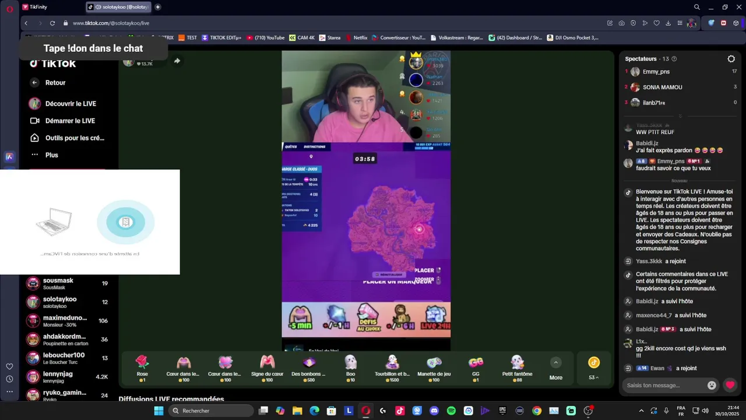Open Opera sidebar heart icon
The height and width of the screenshot is (420, 746).
click(9, 366)
